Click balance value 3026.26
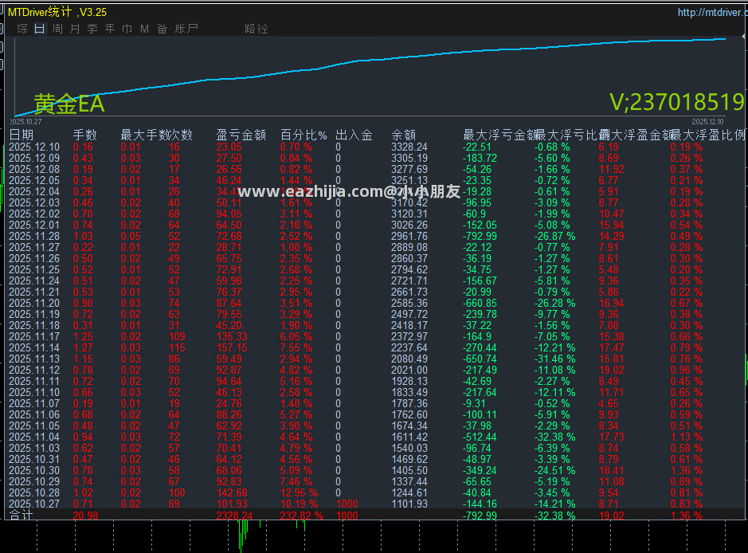The image size is (748, 553). (x=409, y=226)
